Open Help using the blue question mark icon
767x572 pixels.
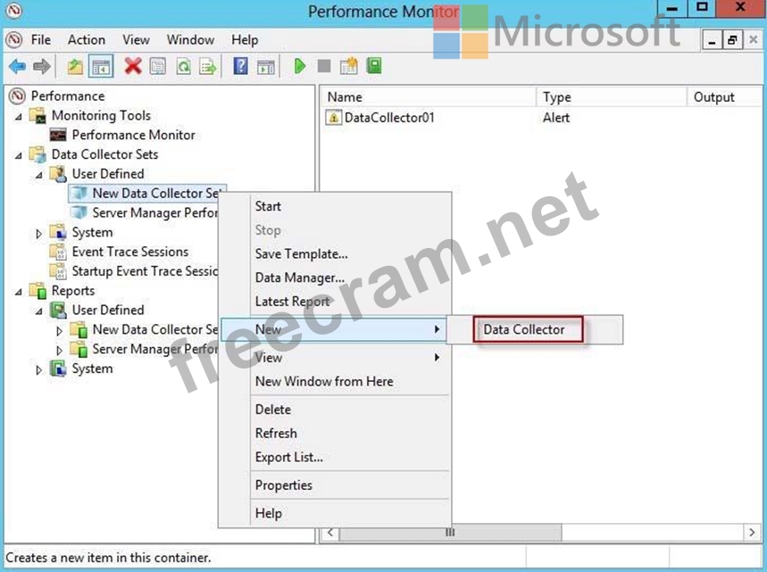point(240,66)
